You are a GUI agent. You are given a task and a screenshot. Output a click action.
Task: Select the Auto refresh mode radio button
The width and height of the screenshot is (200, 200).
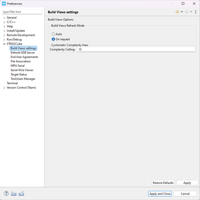[x=53, y=34]
